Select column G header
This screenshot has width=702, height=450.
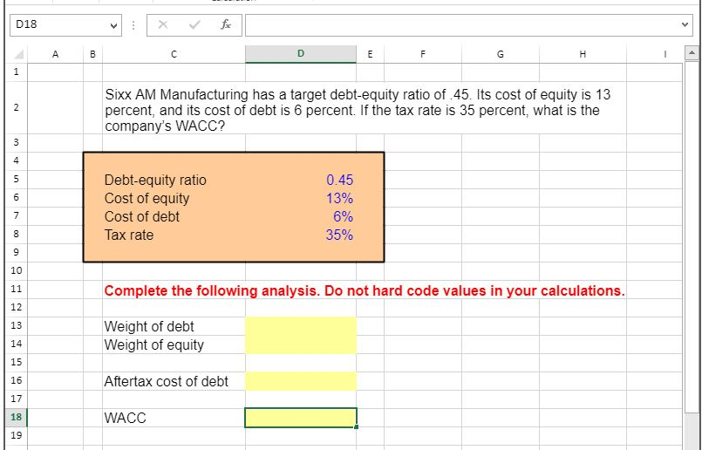click(500, 54)
